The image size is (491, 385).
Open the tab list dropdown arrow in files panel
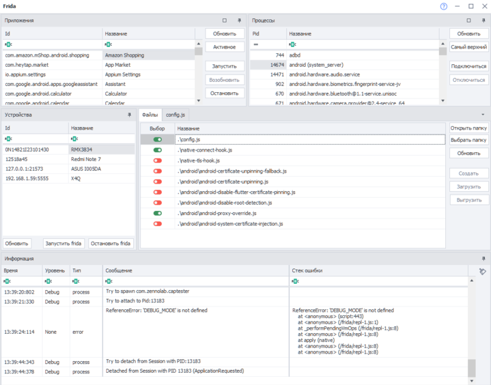click(483, 115)
